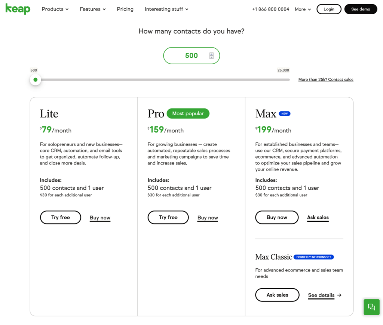Viewport: 383px width, 325px height.
Task: Click Buy now on the Pro plan
Action: tap(208, 218)
